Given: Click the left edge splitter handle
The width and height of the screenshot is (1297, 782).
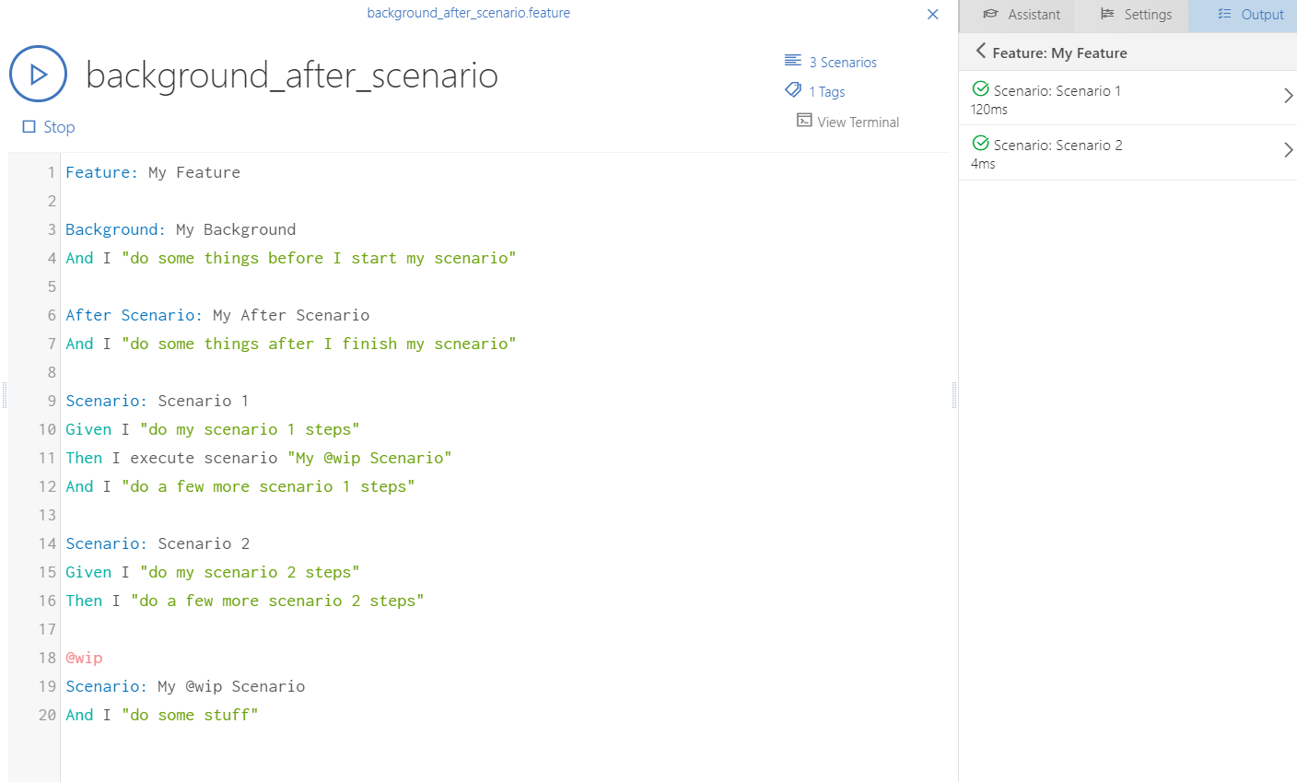Looking at the screenshot, I should coord(5,395).
